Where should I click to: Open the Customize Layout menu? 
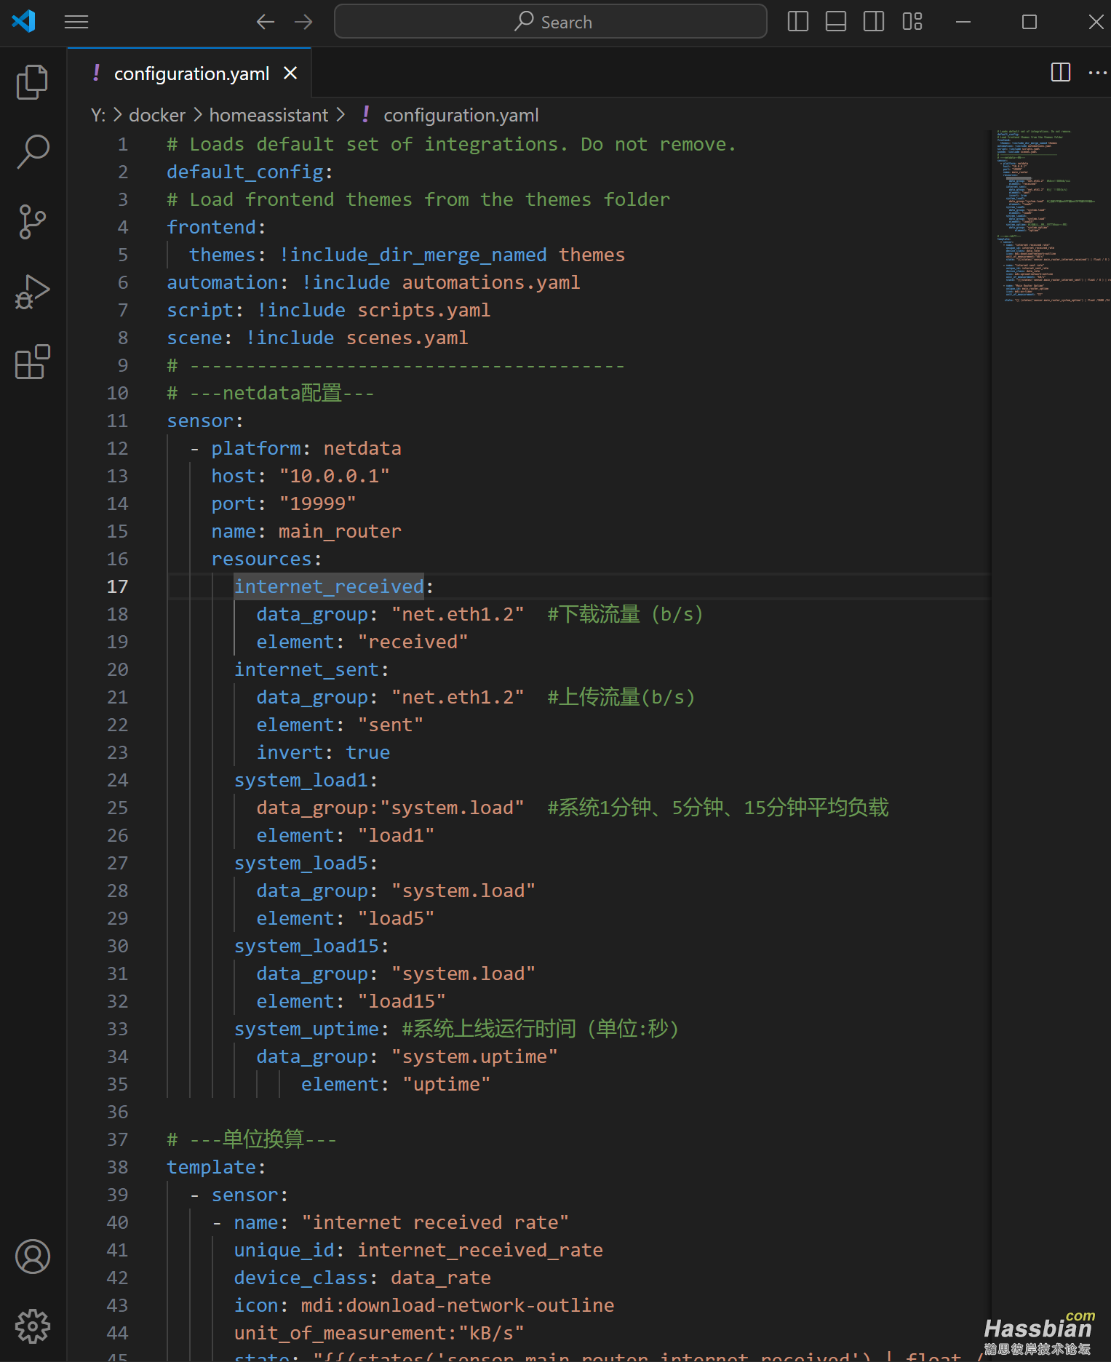pos(912,22)
